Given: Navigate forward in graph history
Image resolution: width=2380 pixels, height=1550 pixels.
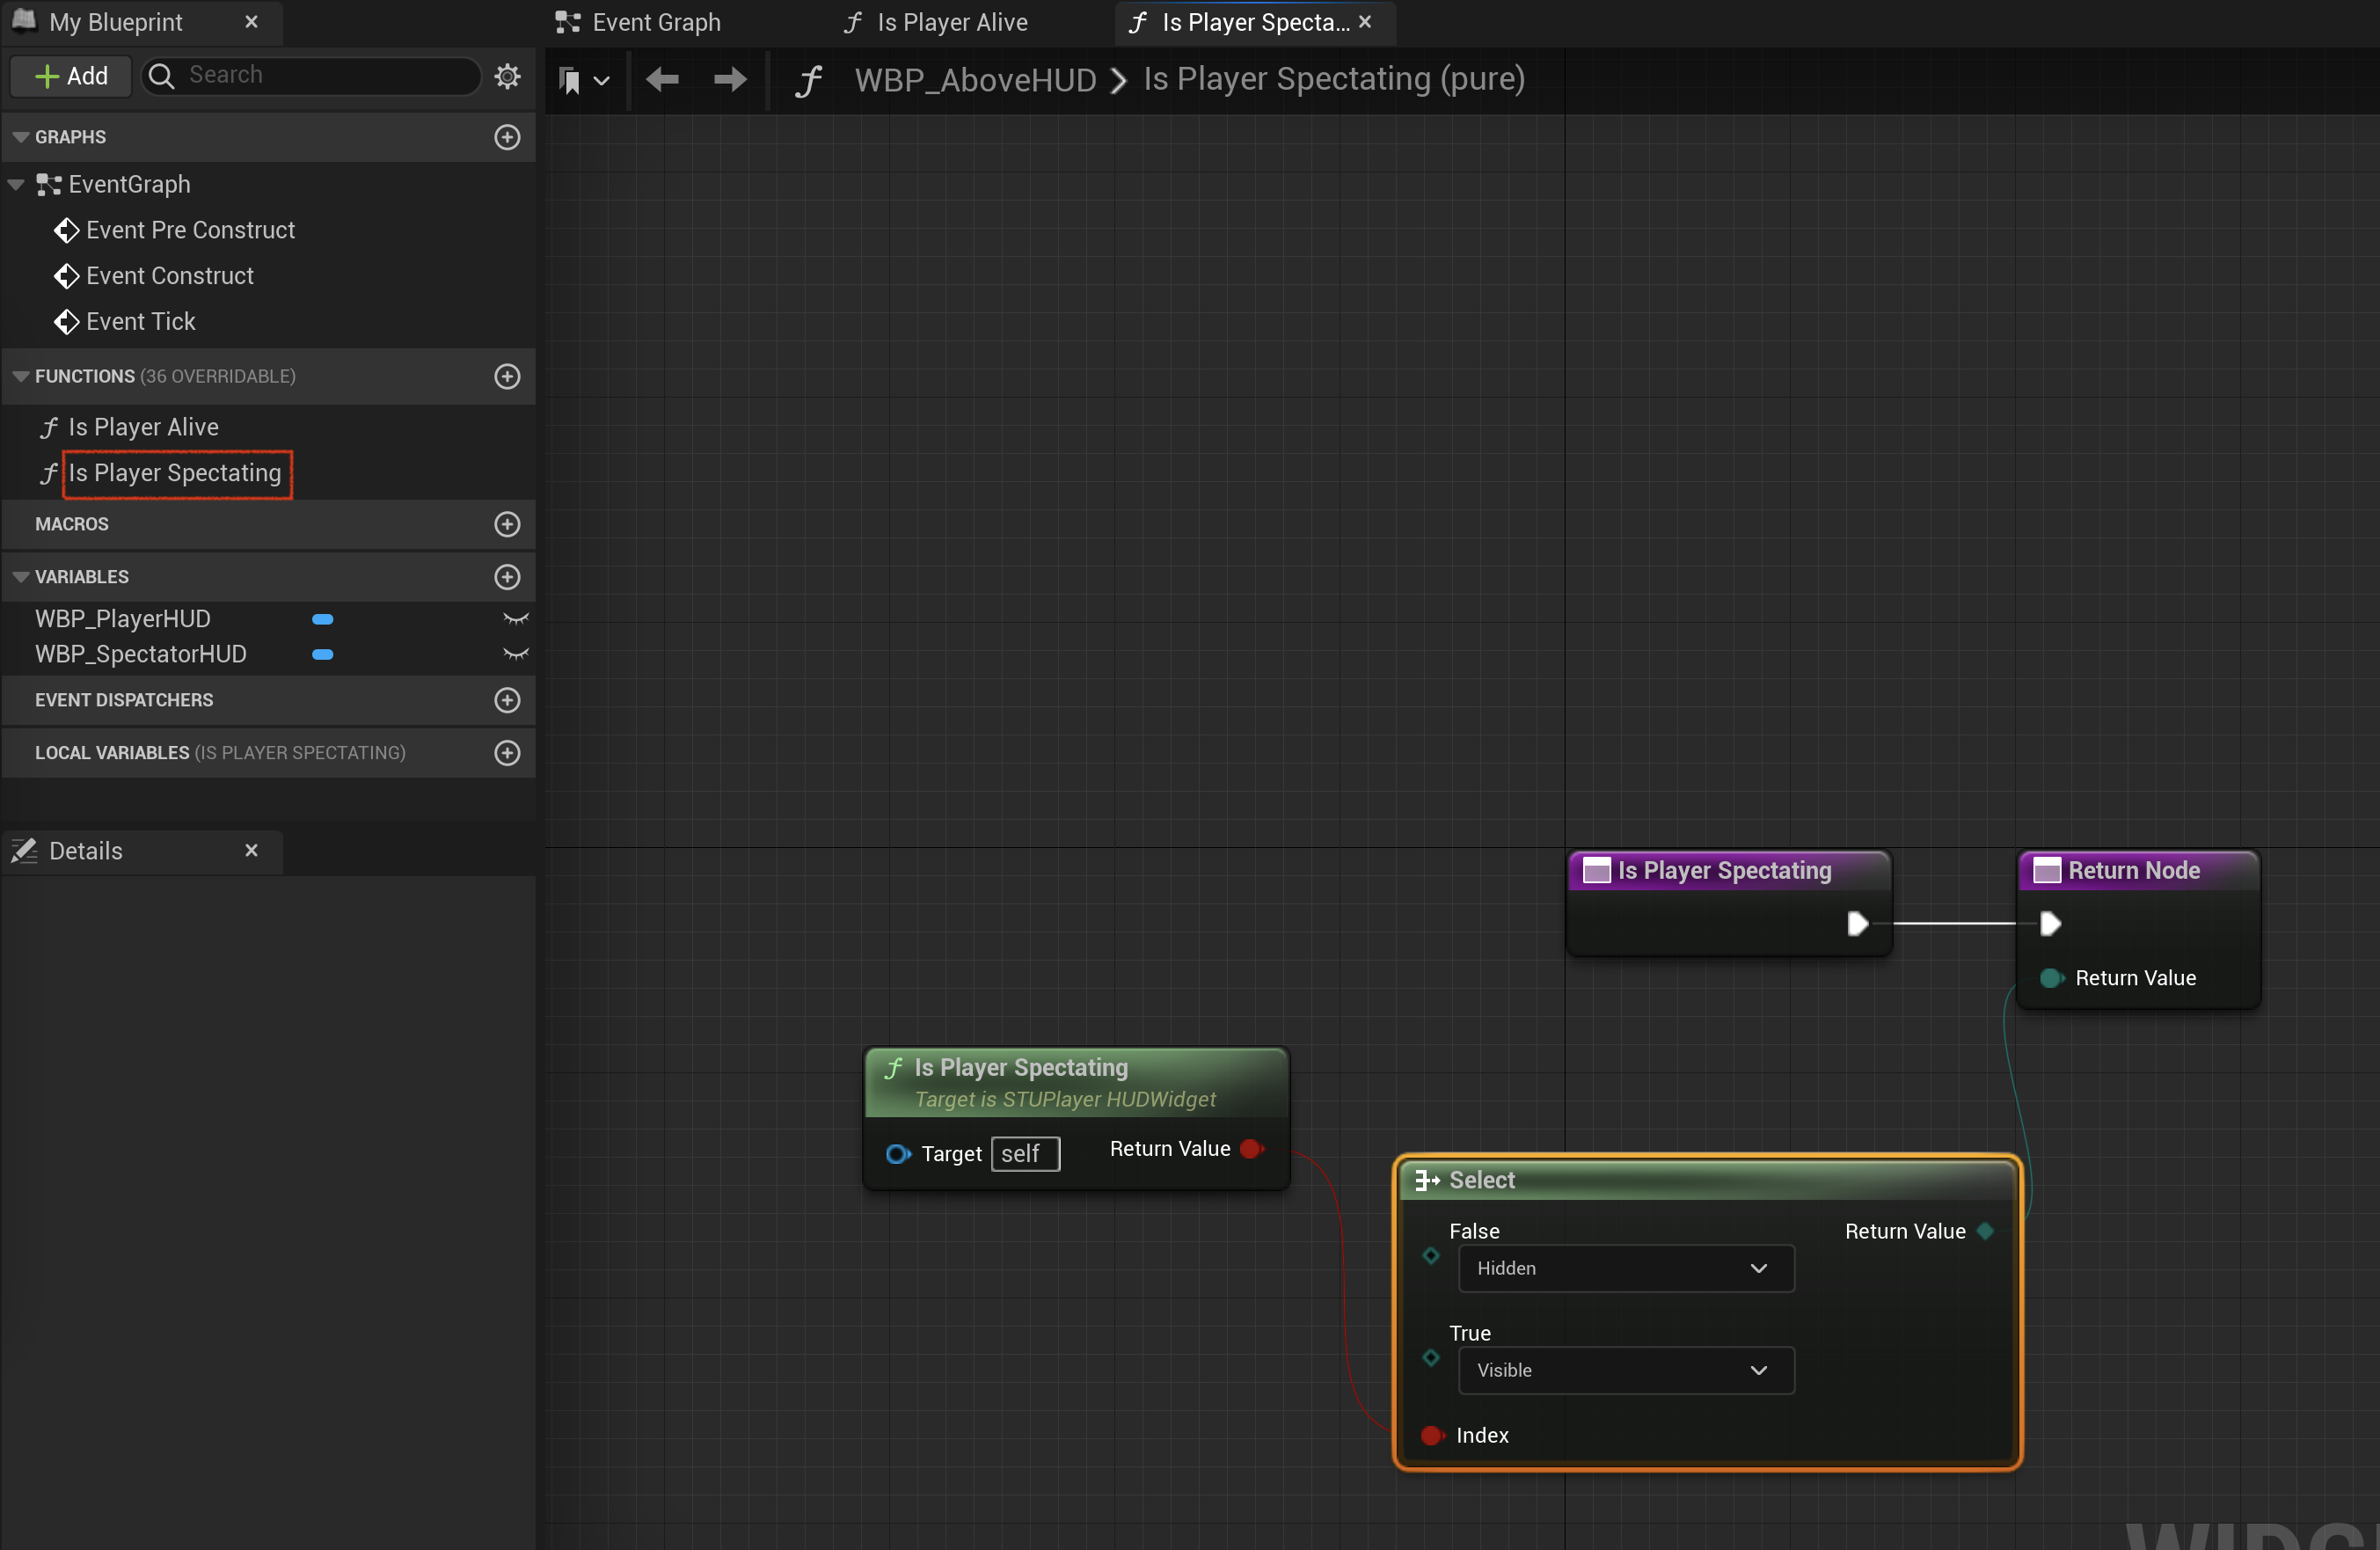Looking at the screenshot, I should click(x=730, y=79).
